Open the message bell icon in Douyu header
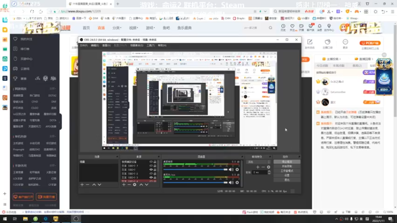Viewport: 397px width, 223px height. [x=320, y=27]
